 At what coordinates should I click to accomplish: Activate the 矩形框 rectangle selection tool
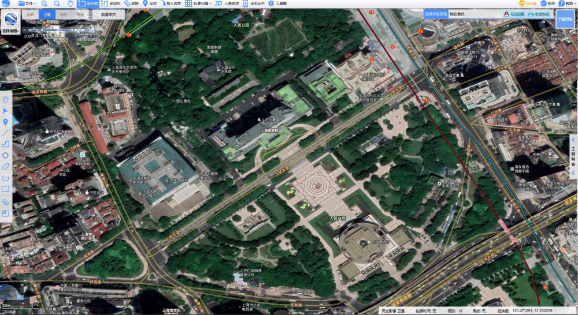click(88, 3)
